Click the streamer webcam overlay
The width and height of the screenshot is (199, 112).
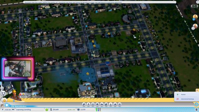(17, 69)
